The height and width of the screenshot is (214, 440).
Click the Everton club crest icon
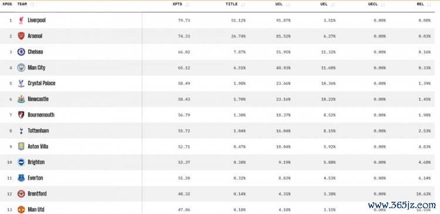tap(21, 178)
